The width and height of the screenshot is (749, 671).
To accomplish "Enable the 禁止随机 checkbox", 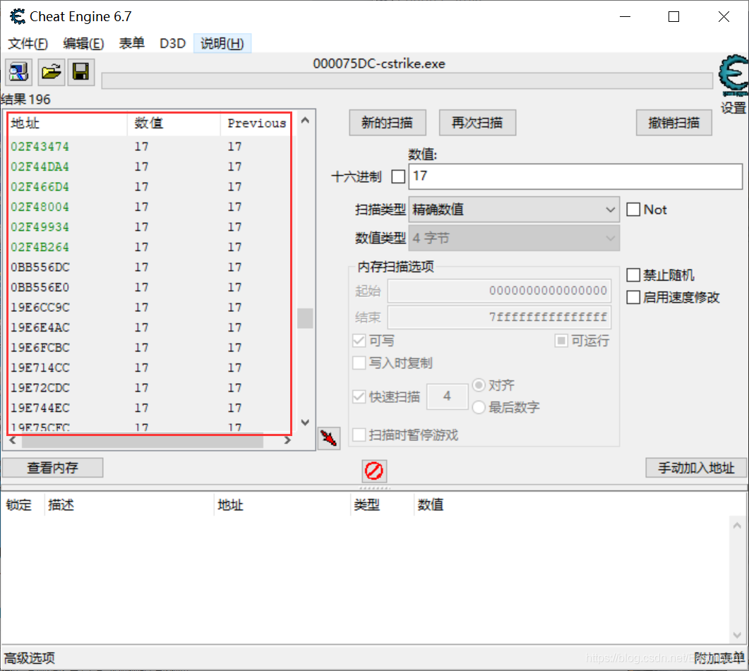I will (633, 275).
